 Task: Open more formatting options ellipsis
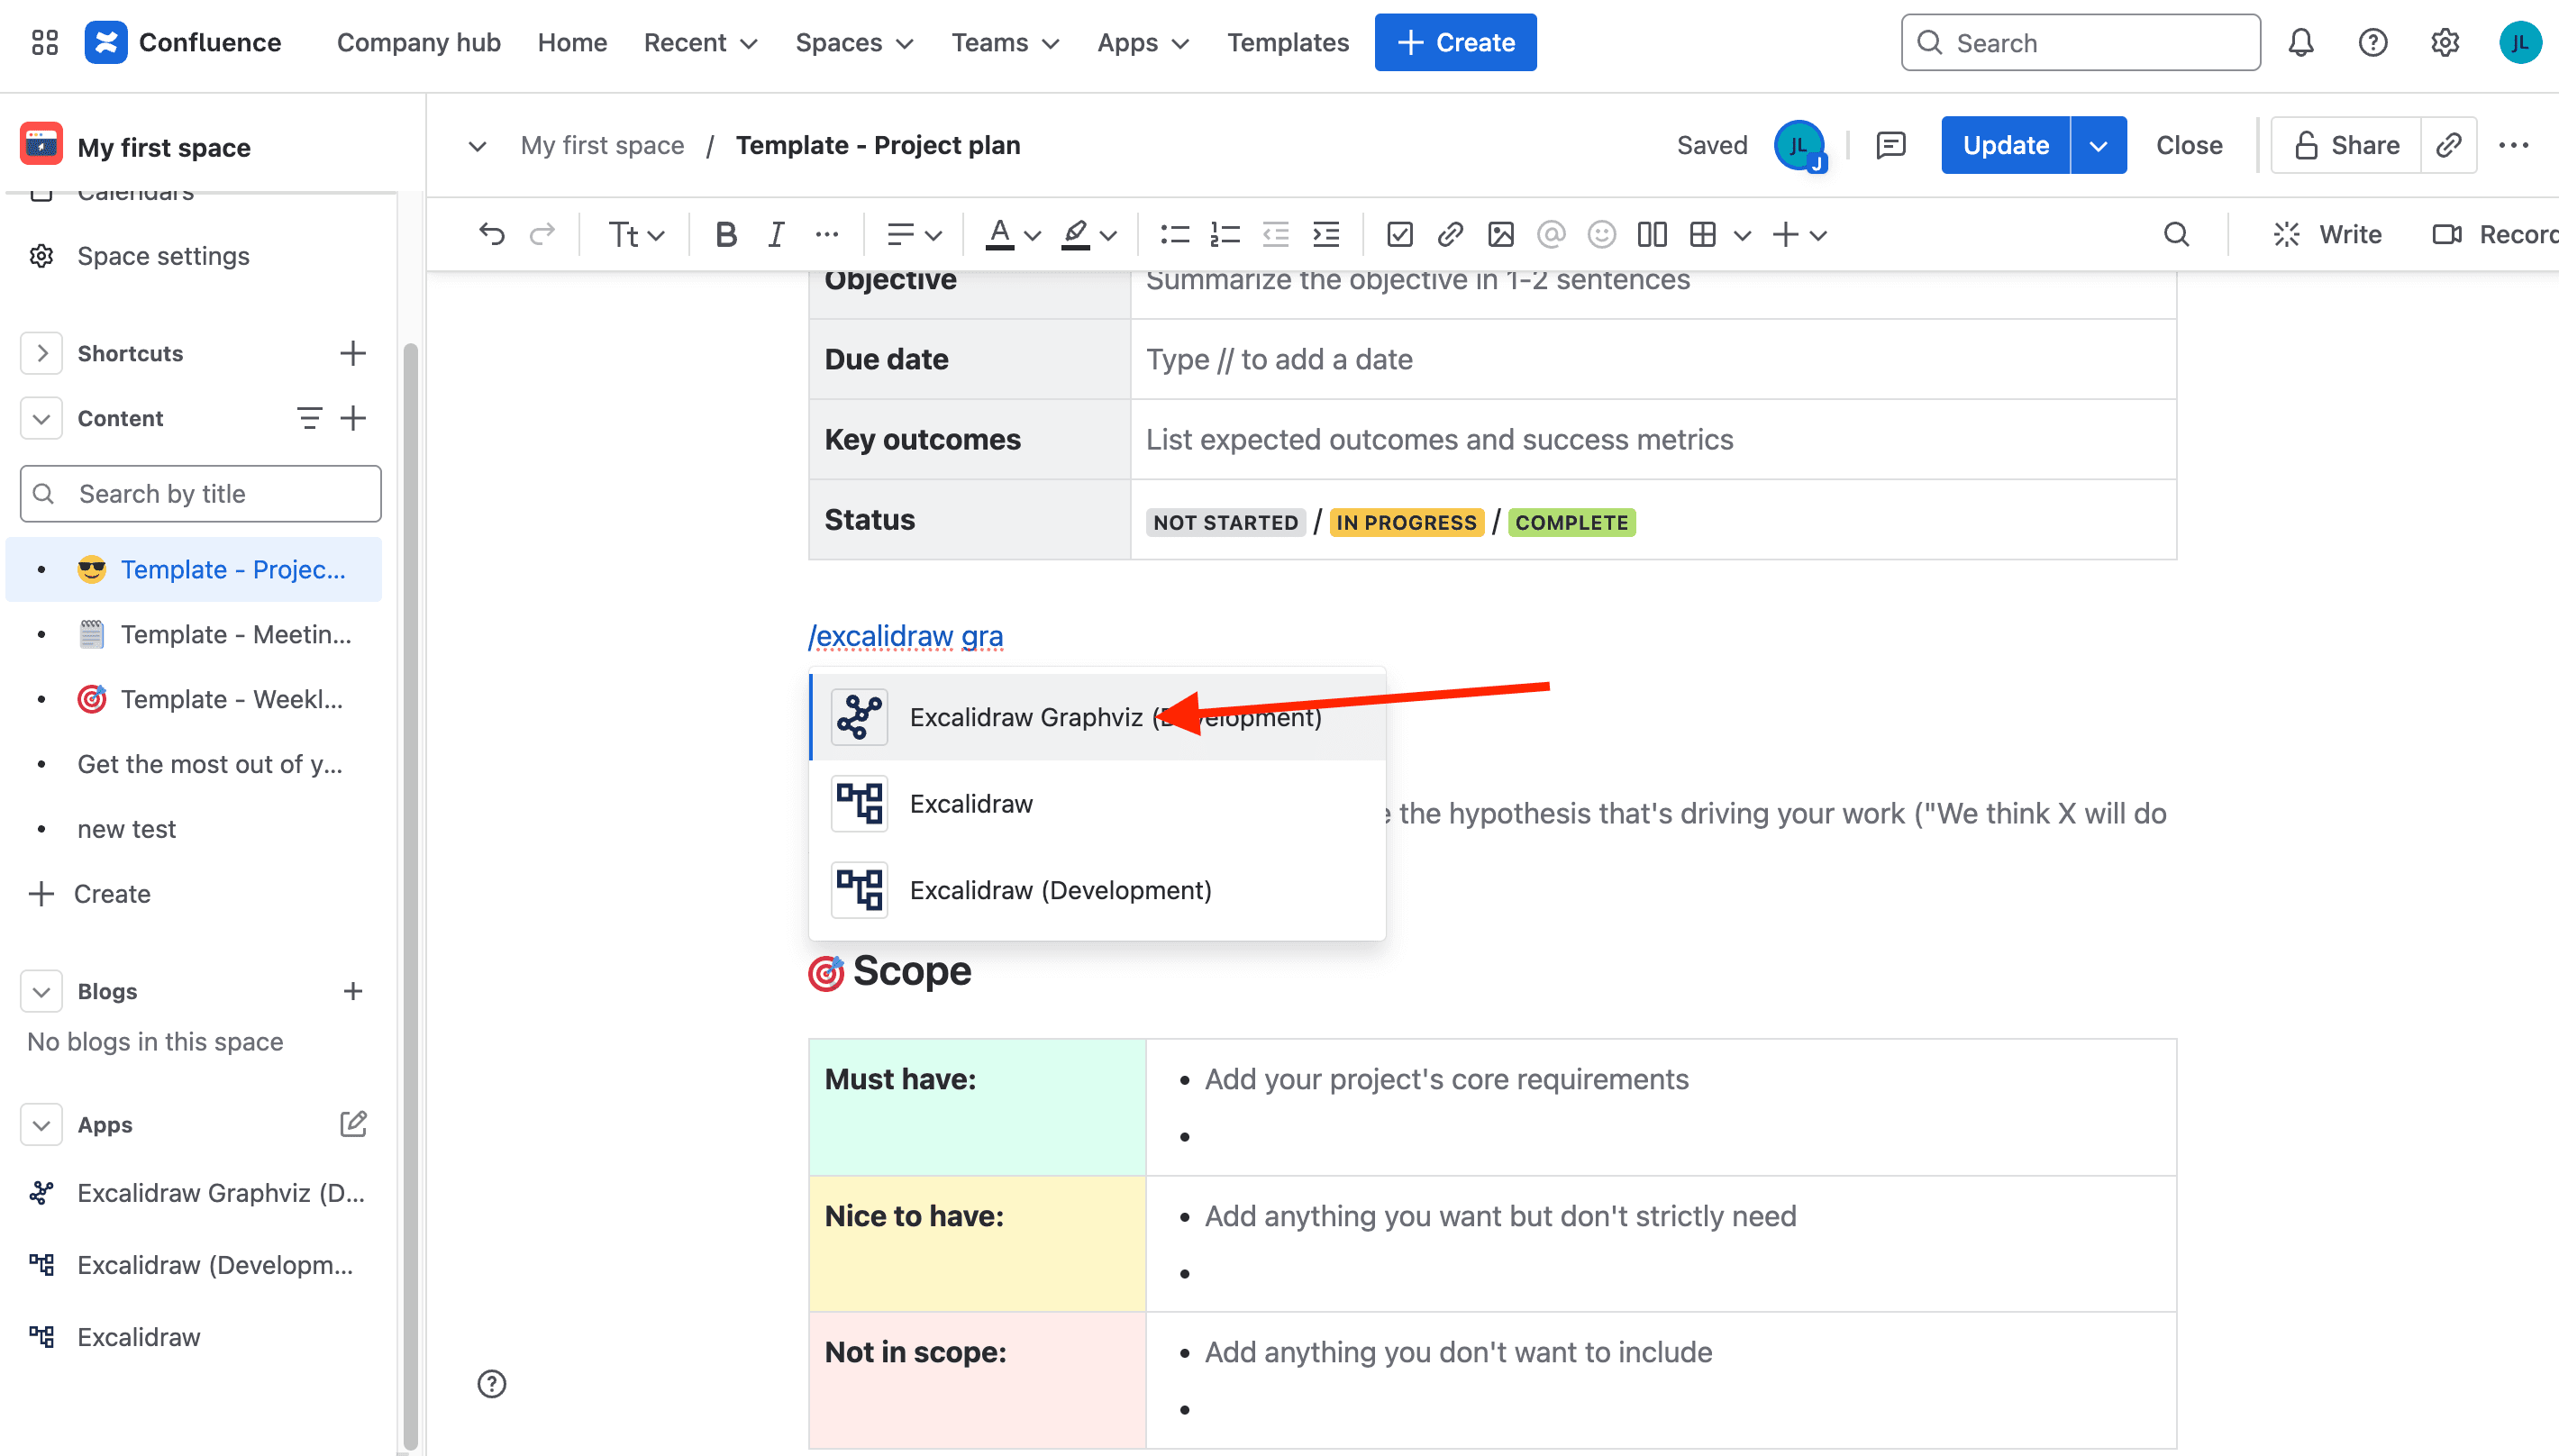pyautogui.click(x=826, y=234)
